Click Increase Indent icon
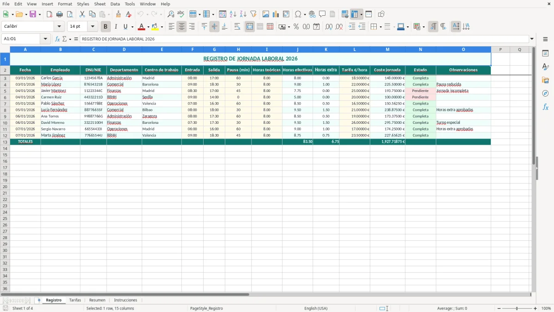The height and width of the screenshot is (312, 554). [x=352, y=27]
